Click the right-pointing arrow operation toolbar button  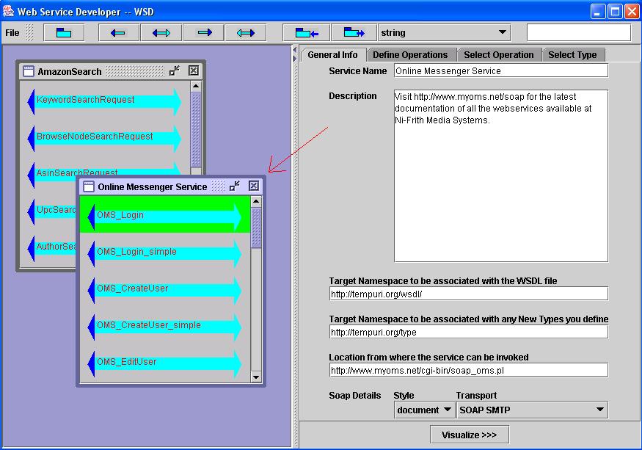pos(204,33)
